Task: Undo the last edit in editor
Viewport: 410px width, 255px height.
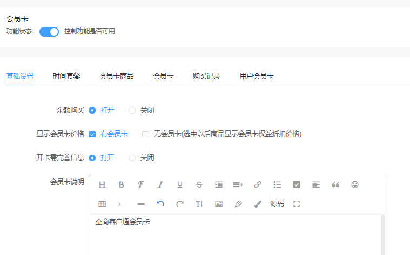Action: click(x=160, y=204)
